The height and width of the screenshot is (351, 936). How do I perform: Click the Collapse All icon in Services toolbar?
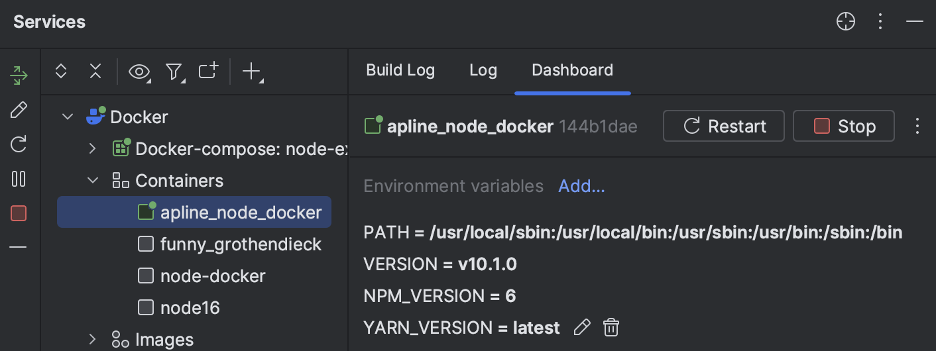[95, 72]
